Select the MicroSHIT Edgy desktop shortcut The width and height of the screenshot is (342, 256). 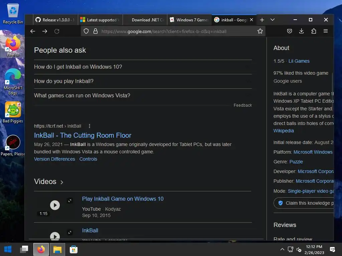13,82
